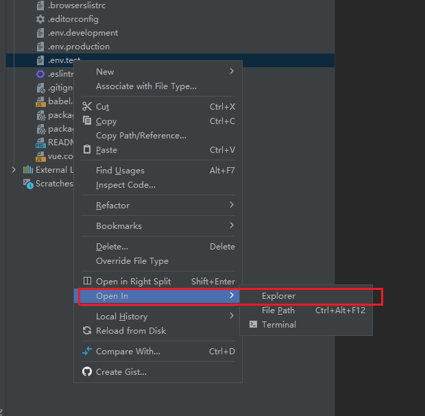
Task: Expand the Refactor submenu arrow
Action: click(x=232, y=205)
